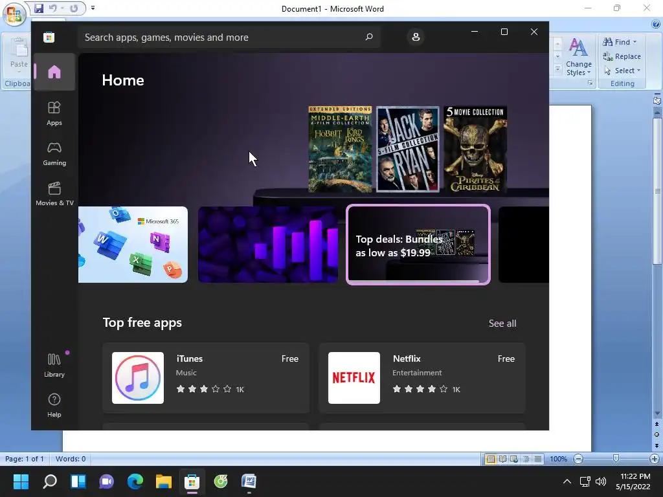Switch to Draft view in Word
Image resolution: width=663 pixels, height=497 pixels.
pyautogui.click(x=538, y=459)
